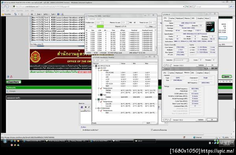
Task: Toggle checked right checkbox below reply editor
Action: (152, 130)
